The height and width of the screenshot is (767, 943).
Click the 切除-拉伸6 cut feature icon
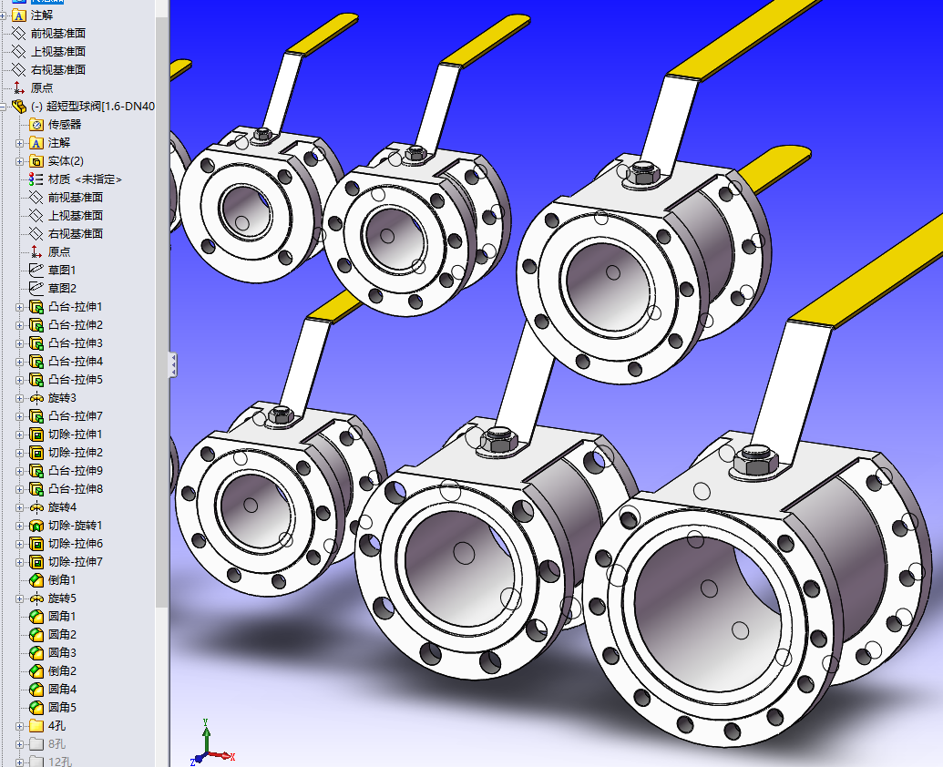click(36, 544)
